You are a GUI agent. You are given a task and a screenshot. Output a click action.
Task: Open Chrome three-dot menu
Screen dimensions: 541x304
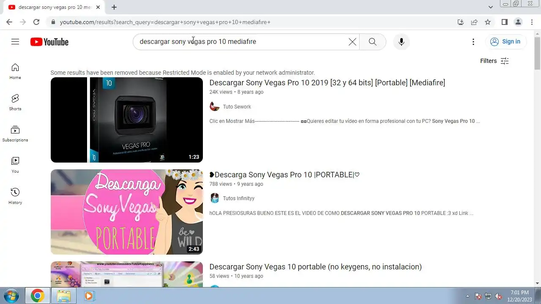(x=532, y=22)
